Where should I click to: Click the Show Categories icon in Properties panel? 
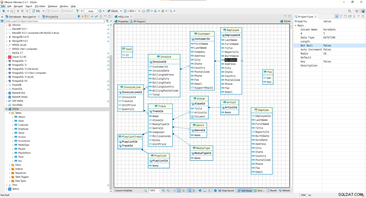[337, 16]
